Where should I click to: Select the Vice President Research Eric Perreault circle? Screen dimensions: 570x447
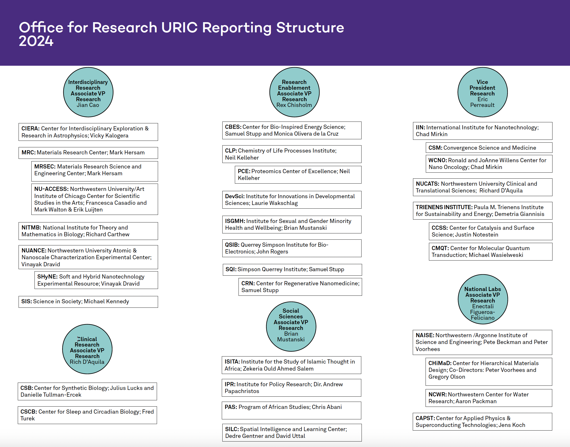pyautogui.click(x=482, y=92)
